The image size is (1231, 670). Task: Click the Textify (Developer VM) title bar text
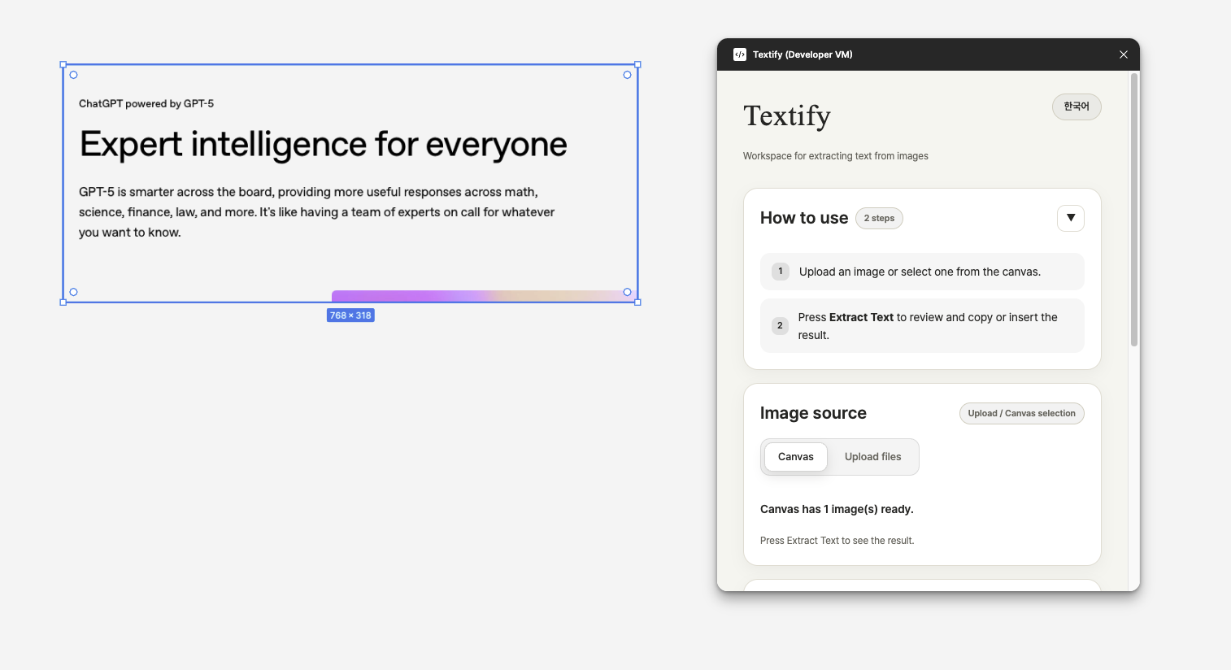click(803, 54)
